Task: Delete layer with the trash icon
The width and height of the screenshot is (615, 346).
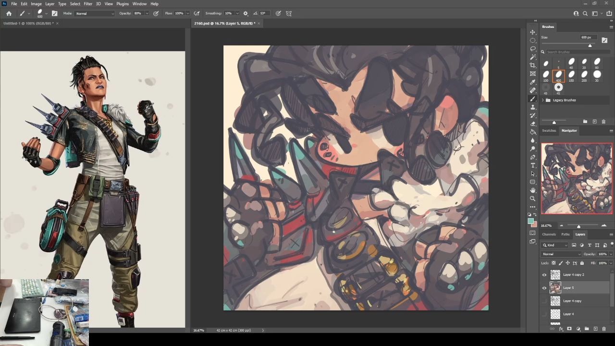Action: pos(604,329)
